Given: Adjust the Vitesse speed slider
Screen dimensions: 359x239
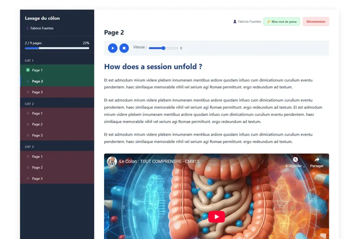Looking at the screenshot, I should point(163,48).
